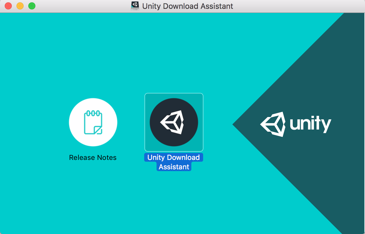
Task: Click the "Unity Download Assistant" file label
Action: pyautogui.click(x=174, y=162)
